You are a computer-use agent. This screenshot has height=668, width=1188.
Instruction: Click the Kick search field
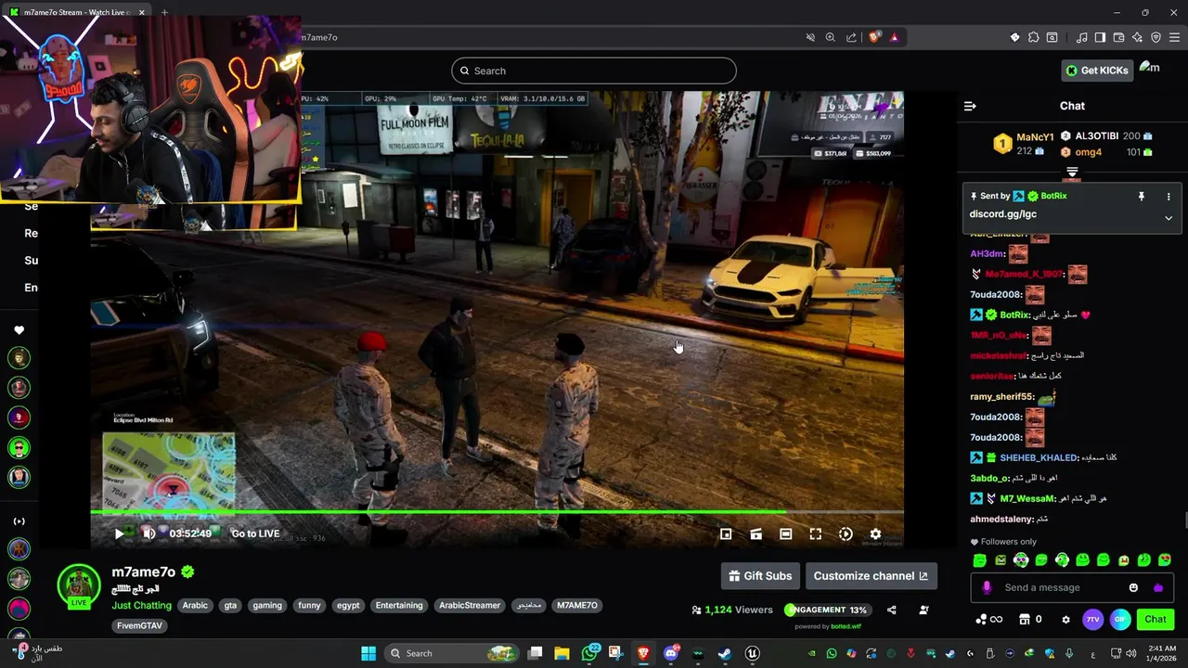(x=594, y=71)
